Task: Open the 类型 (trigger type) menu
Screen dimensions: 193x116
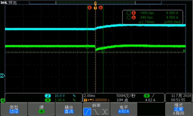Action: pos(14,109)
